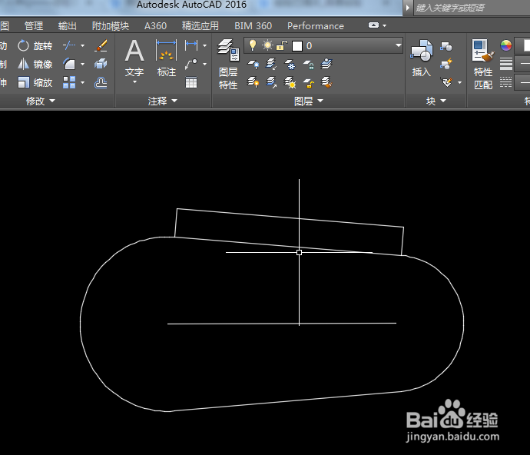
Task: Click the white layer color swatch
Action: [x=296, y=45]
